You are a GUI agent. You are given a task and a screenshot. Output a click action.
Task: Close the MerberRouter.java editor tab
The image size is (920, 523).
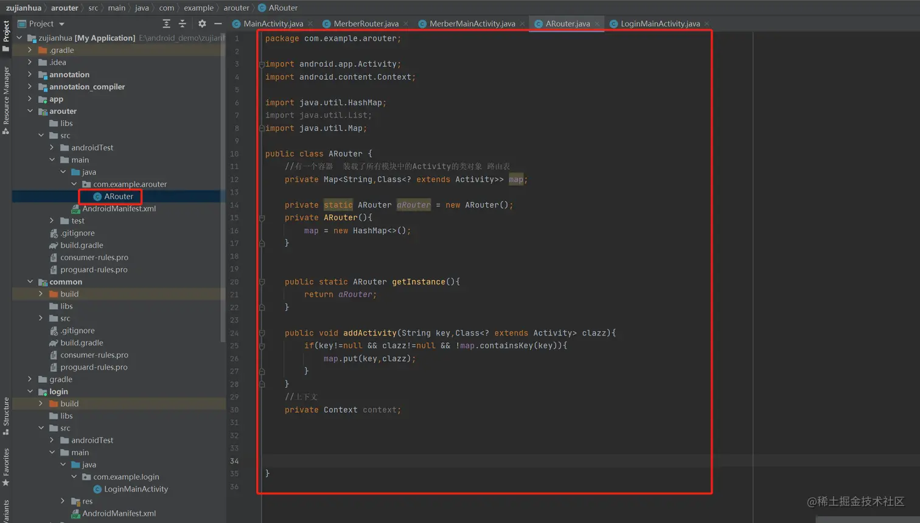pyautogui.click(x=406, y=24)
